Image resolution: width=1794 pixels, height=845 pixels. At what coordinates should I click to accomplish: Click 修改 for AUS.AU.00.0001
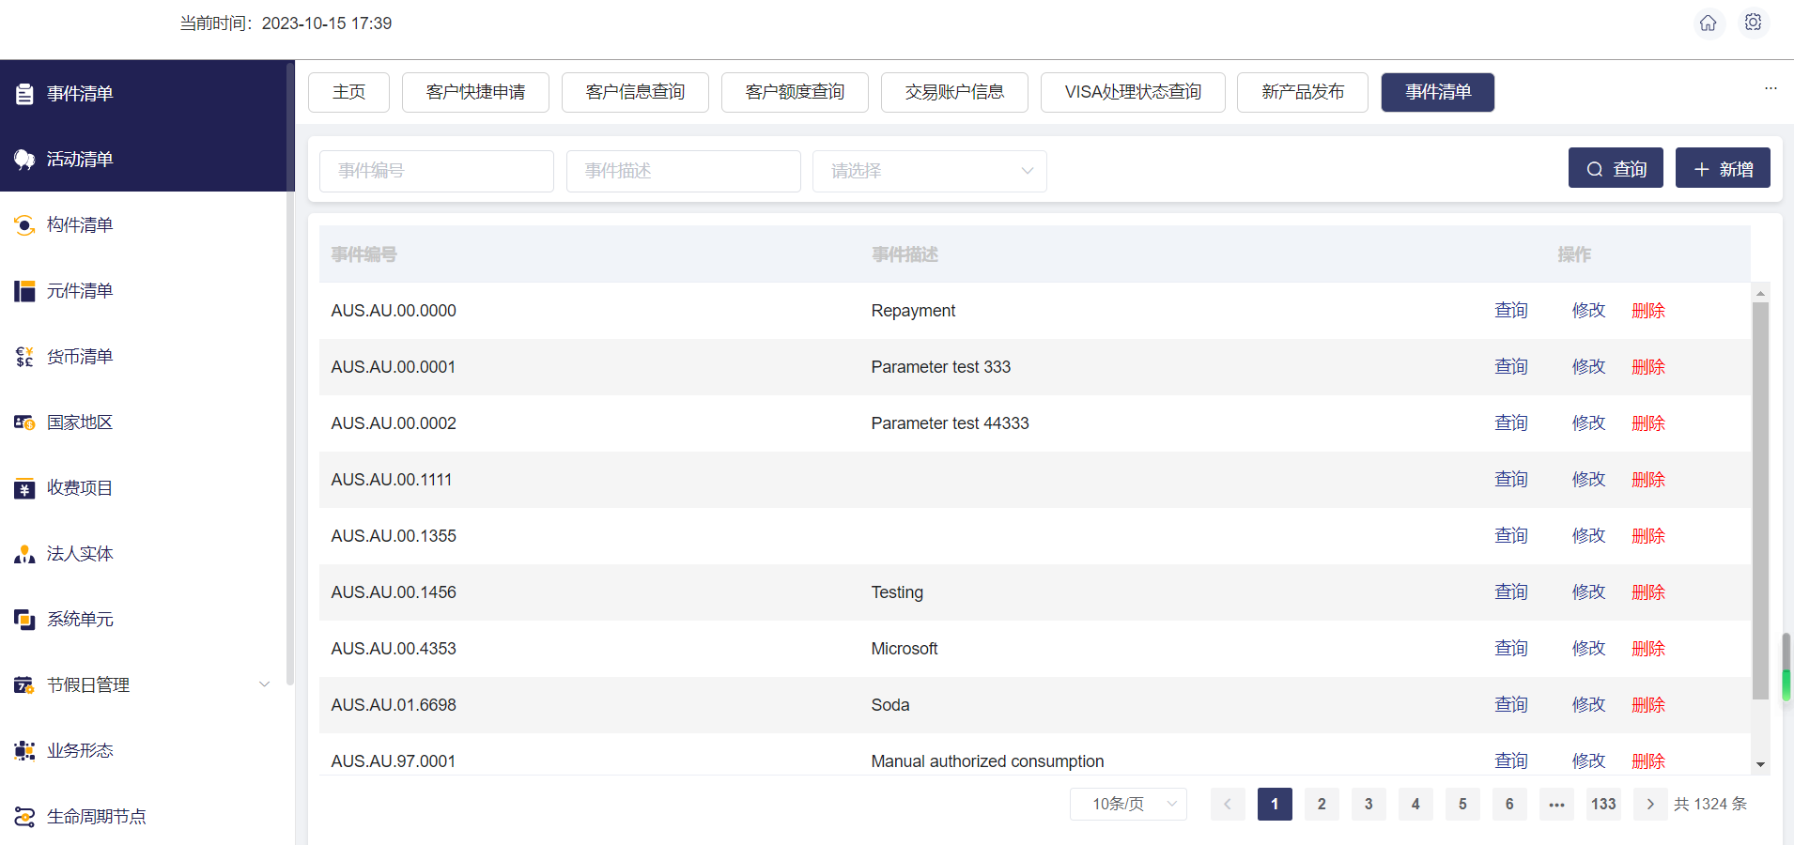(x=1589, y=367)
